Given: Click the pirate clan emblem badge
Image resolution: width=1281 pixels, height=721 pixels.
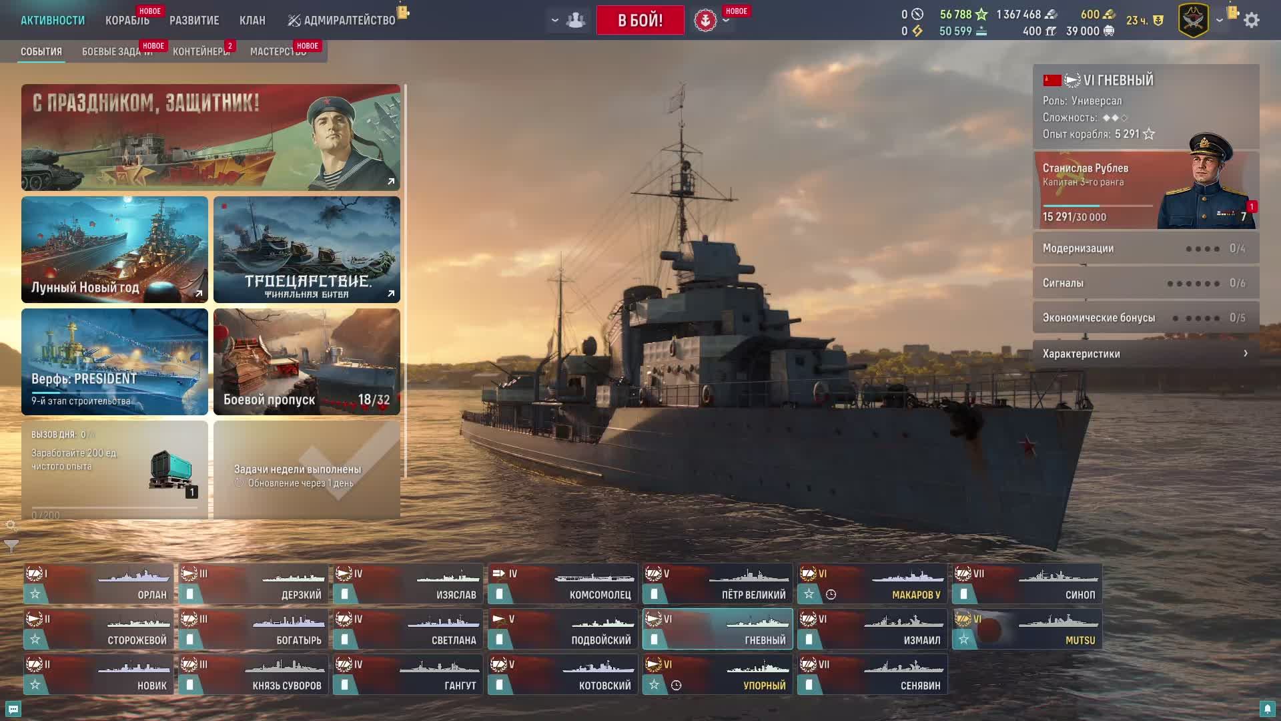Looking at the screenshot, I should (x=1193, y=20).
